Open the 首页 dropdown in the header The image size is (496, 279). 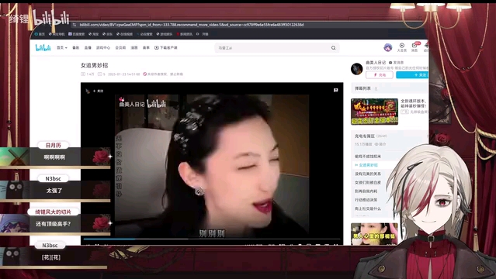(x=61, y=48)
